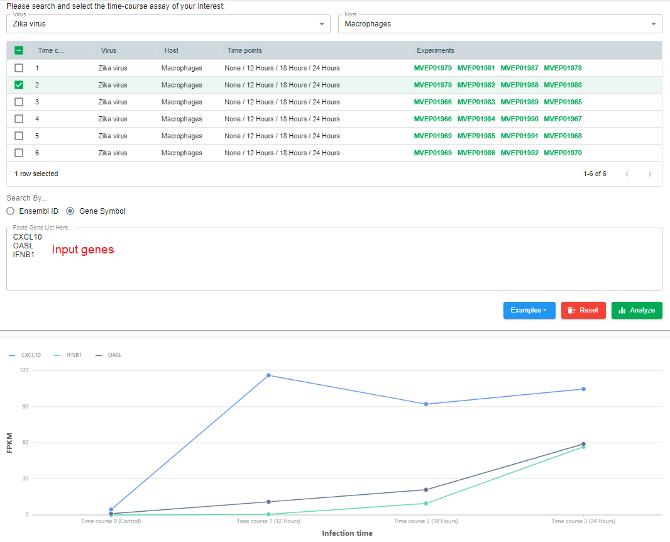Sort by the Time points column header

coord(244,50)
